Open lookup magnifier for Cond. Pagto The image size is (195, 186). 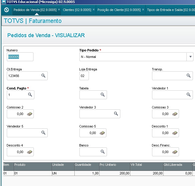[x=30, y=94]
